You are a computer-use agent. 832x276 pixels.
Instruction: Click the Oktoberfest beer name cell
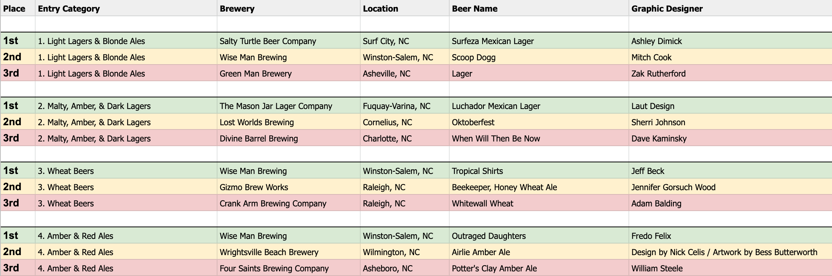point(539,122)
